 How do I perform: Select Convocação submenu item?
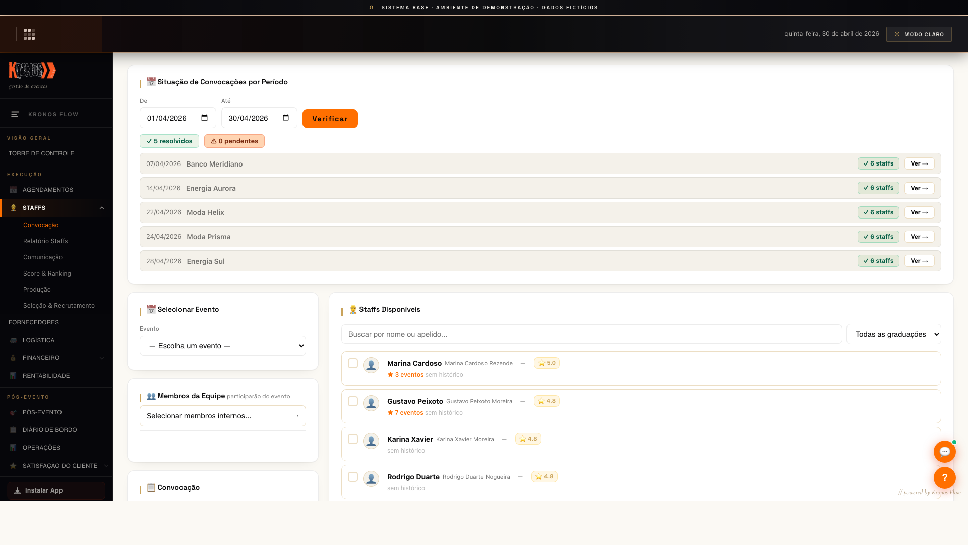[x=41, y=225]
